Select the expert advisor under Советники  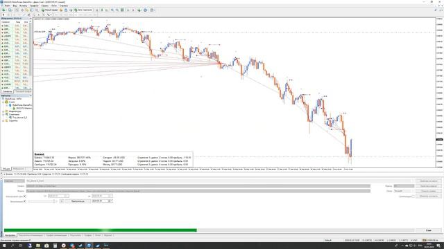coord(20,118)
